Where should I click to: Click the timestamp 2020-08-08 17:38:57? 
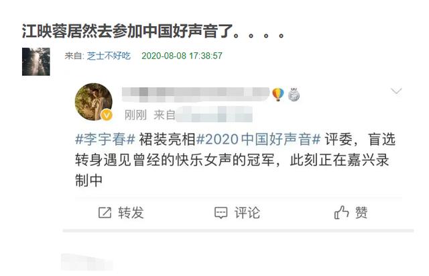[182, 56]
